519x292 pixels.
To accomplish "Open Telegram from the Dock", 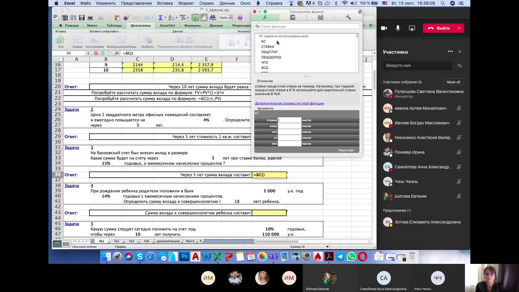I will [x=340, y=256].
